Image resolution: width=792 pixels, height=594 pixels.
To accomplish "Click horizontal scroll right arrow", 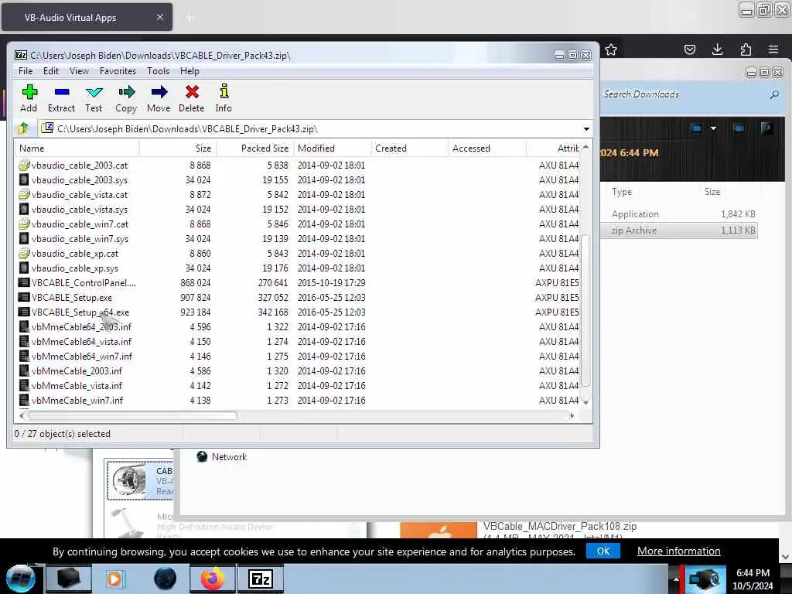I will pos(572,415).
